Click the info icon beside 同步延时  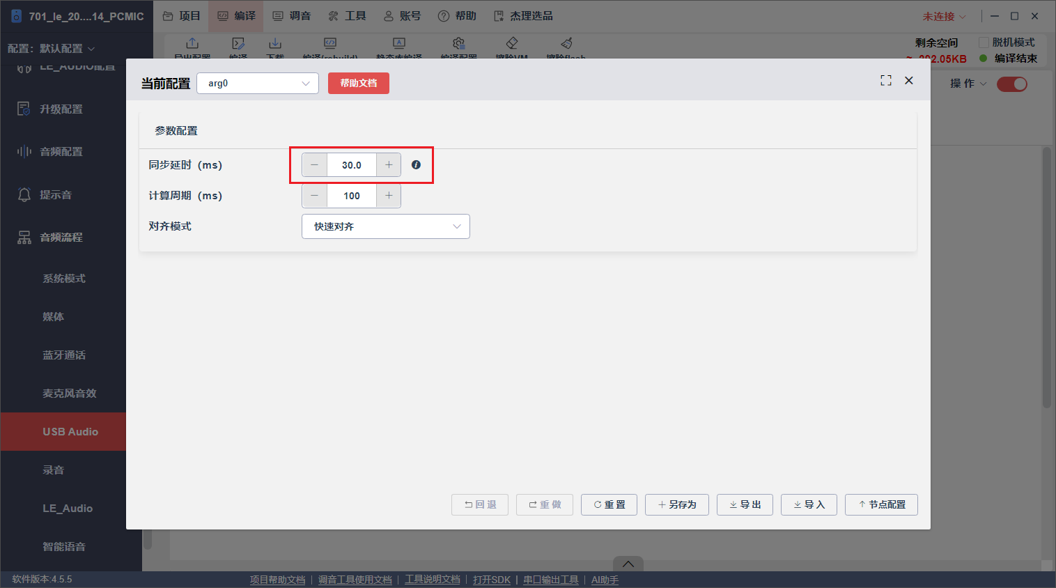416,165
